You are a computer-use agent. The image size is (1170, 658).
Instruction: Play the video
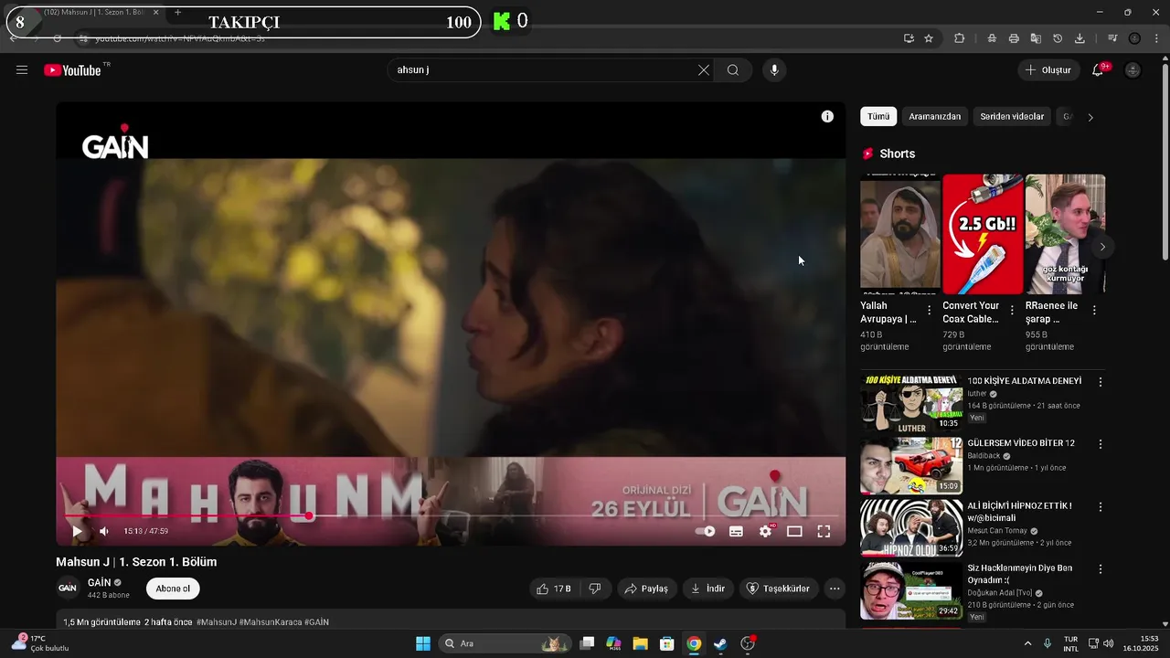click(77, 531)
